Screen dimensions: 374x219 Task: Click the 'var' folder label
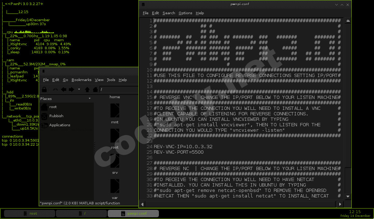(x=115, y=198)
